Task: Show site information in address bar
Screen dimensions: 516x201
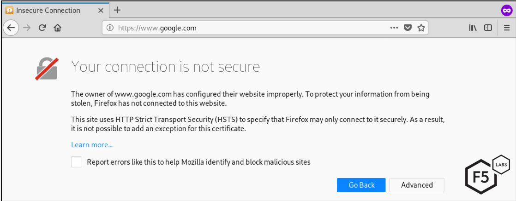Action: (110, 28)
